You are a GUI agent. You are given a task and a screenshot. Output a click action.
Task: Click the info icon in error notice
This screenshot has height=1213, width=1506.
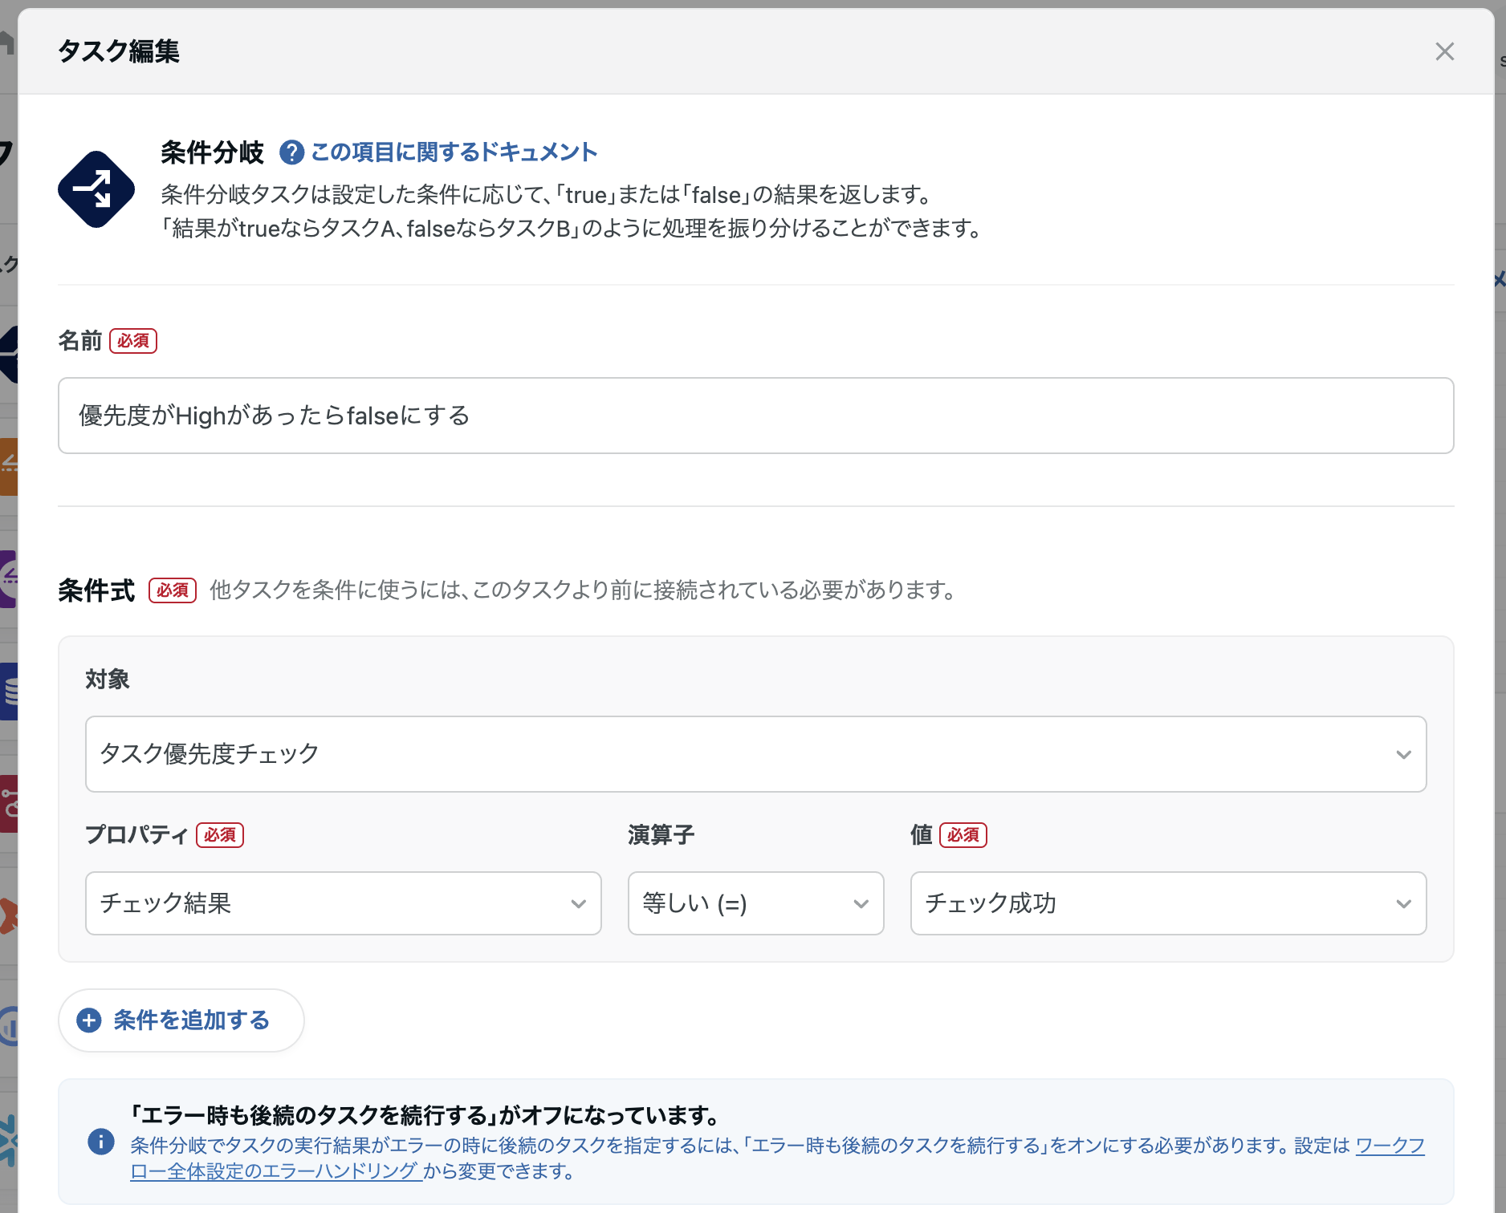point(101,1142)
